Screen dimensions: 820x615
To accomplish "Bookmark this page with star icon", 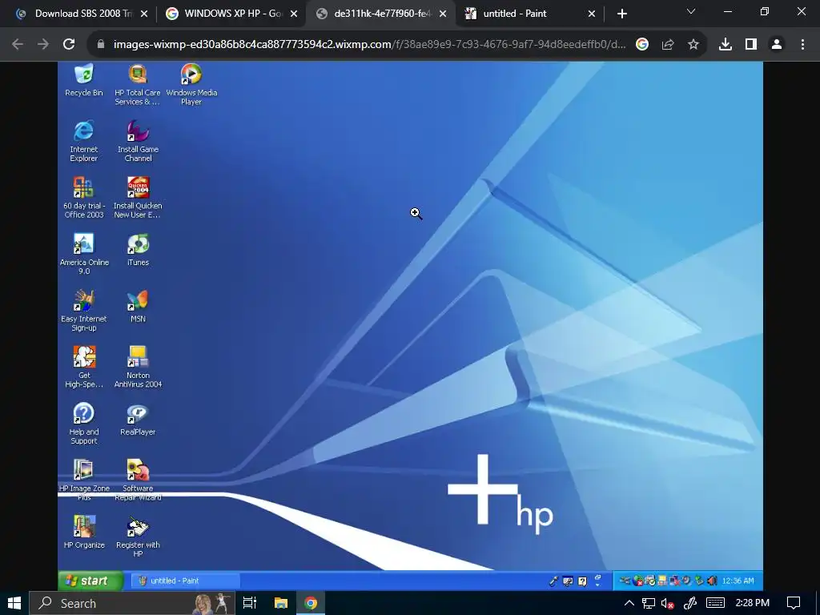I will coord(693,45).
